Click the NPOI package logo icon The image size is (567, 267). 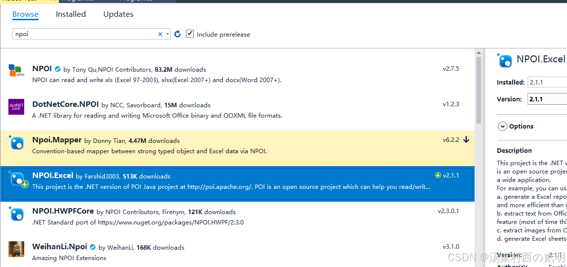click(16, 71)
